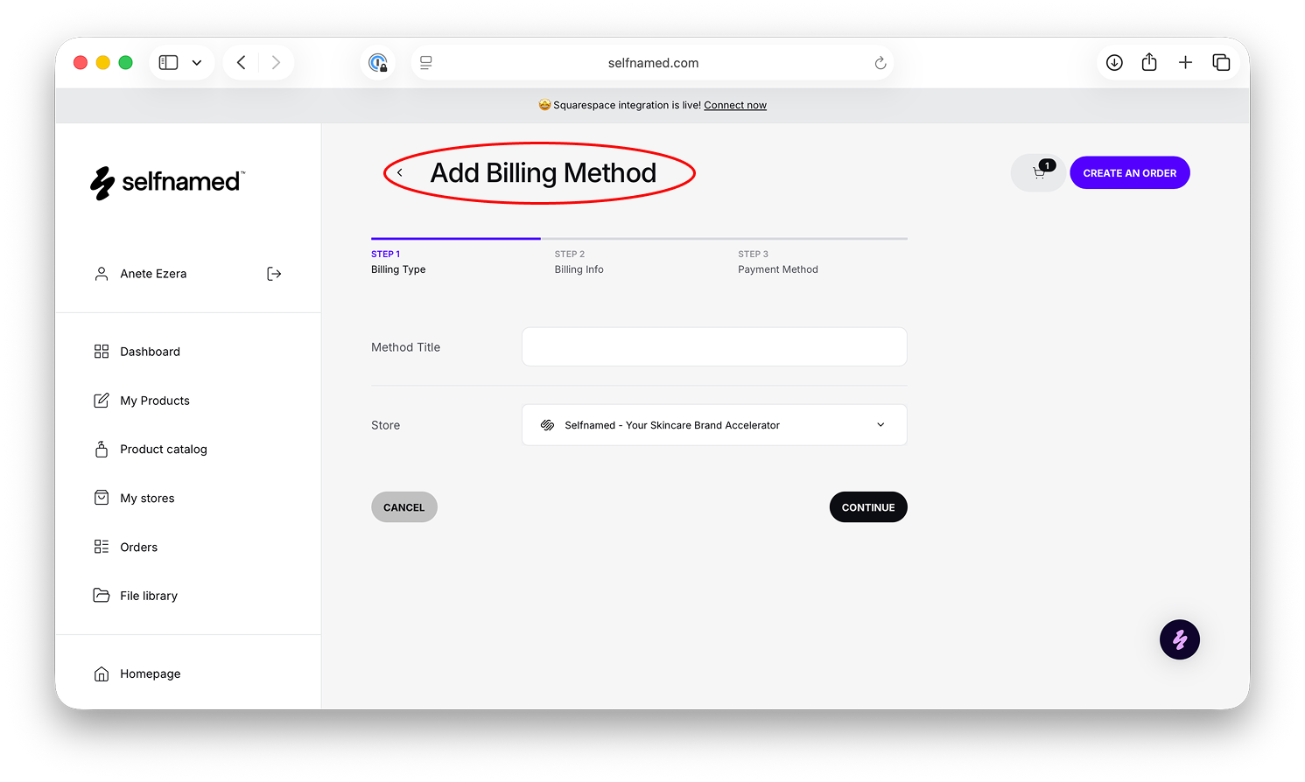
Task: Click the Cancel button
Action: click(x=404, y=507)
